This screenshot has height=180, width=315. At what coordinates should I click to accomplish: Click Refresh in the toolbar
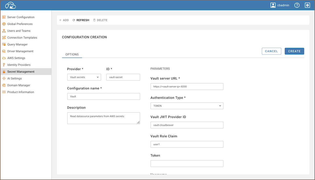click(x=81, y=20)
